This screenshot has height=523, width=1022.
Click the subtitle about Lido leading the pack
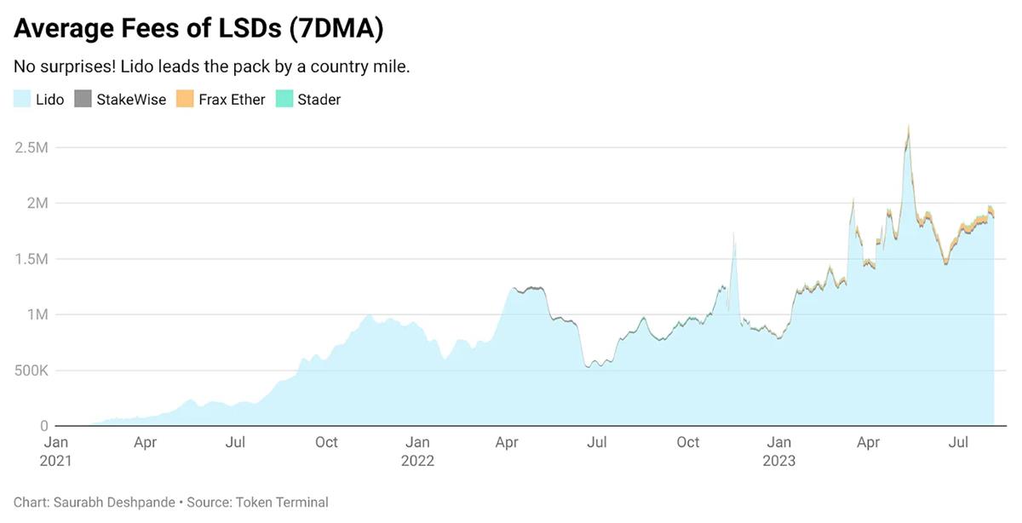click(x=212, y=66)
